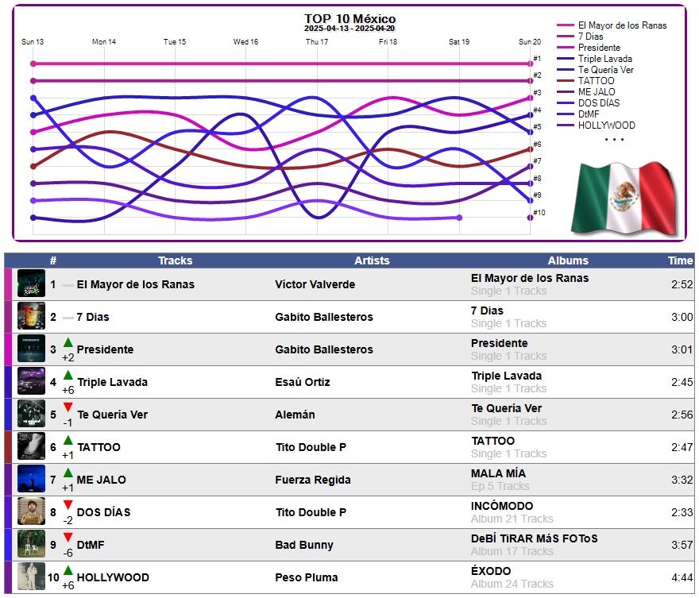Toggle TATTOO series in the legend

pos(596,81)
